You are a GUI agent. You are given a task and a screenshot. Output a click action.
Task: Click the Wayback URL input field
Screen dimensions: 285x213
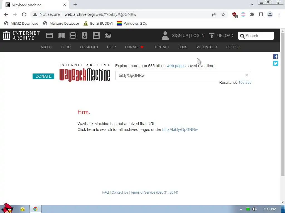click(183, 75)
